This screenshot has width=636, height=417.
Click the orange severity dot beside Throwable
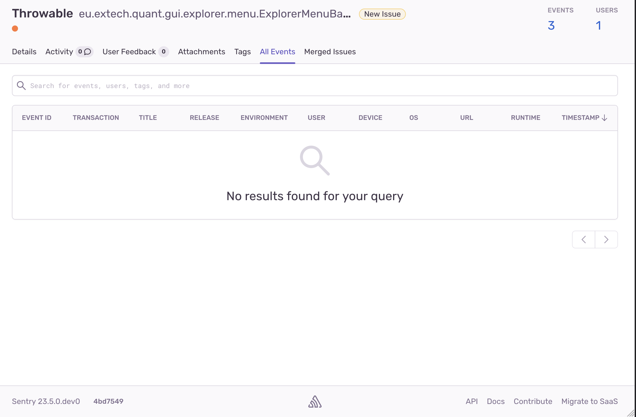(x=15, y=28)
